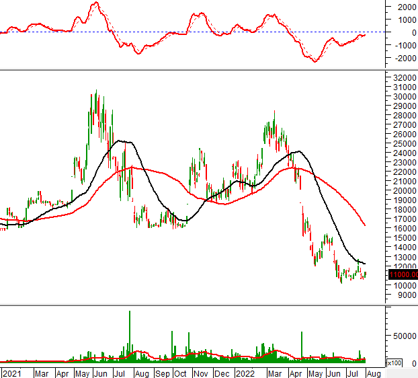Click the Sep month marker
418x378 pixels.
point(162,372)
